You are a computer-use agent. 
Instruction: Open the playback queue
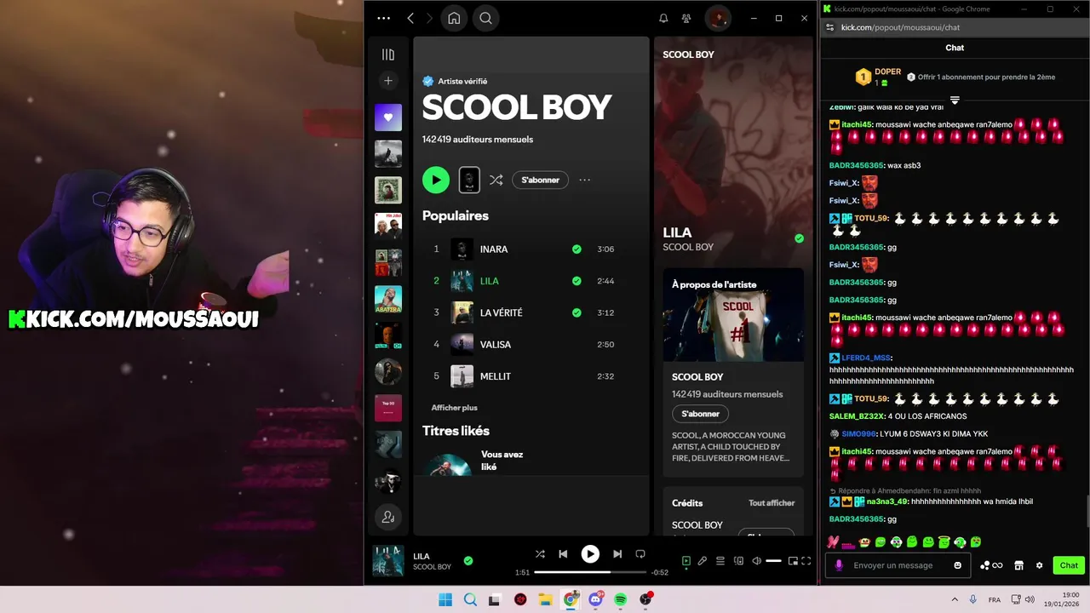(x=720, y=561)
